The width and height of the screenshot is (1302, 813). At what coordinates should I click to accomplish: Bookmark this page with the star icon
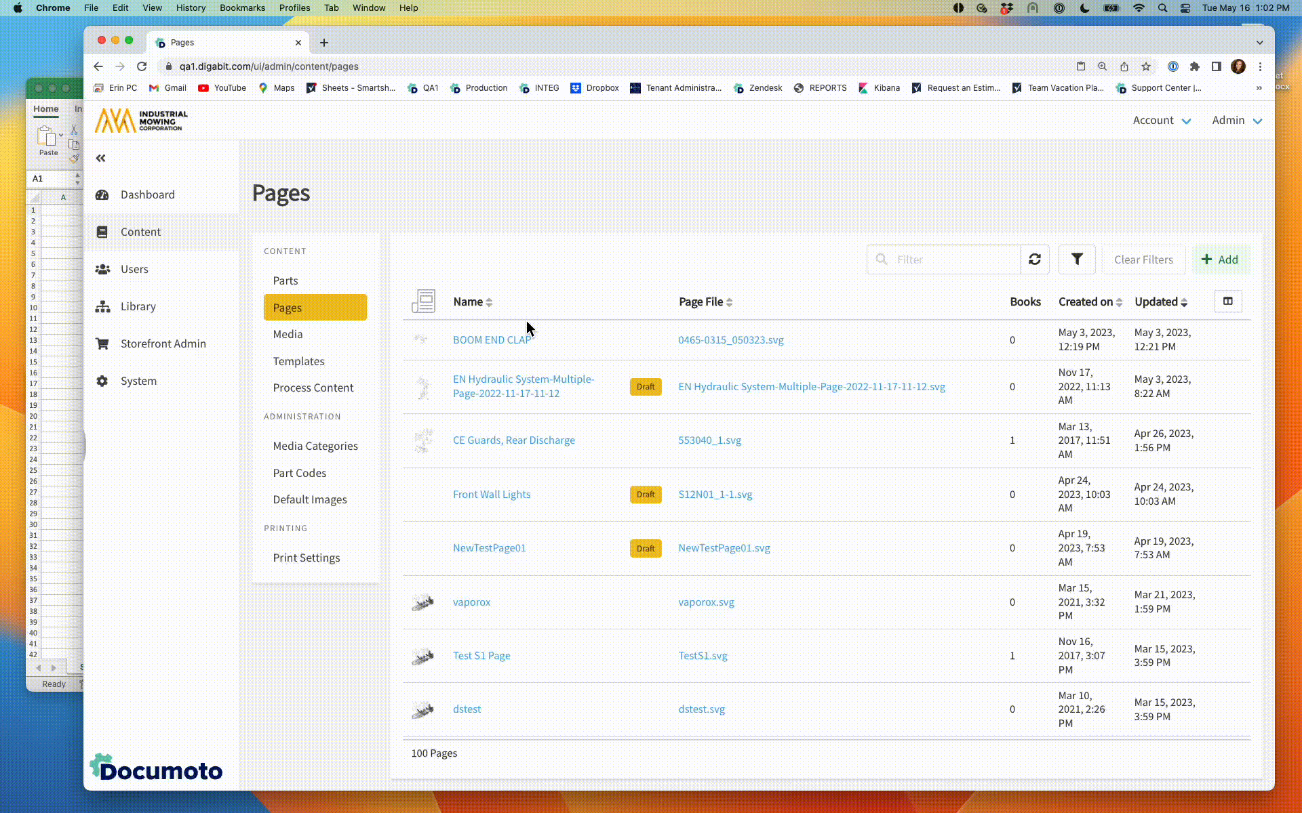(x=1145, y=66)
